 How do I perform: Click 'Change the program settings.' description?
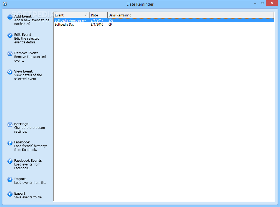point(29,129)
